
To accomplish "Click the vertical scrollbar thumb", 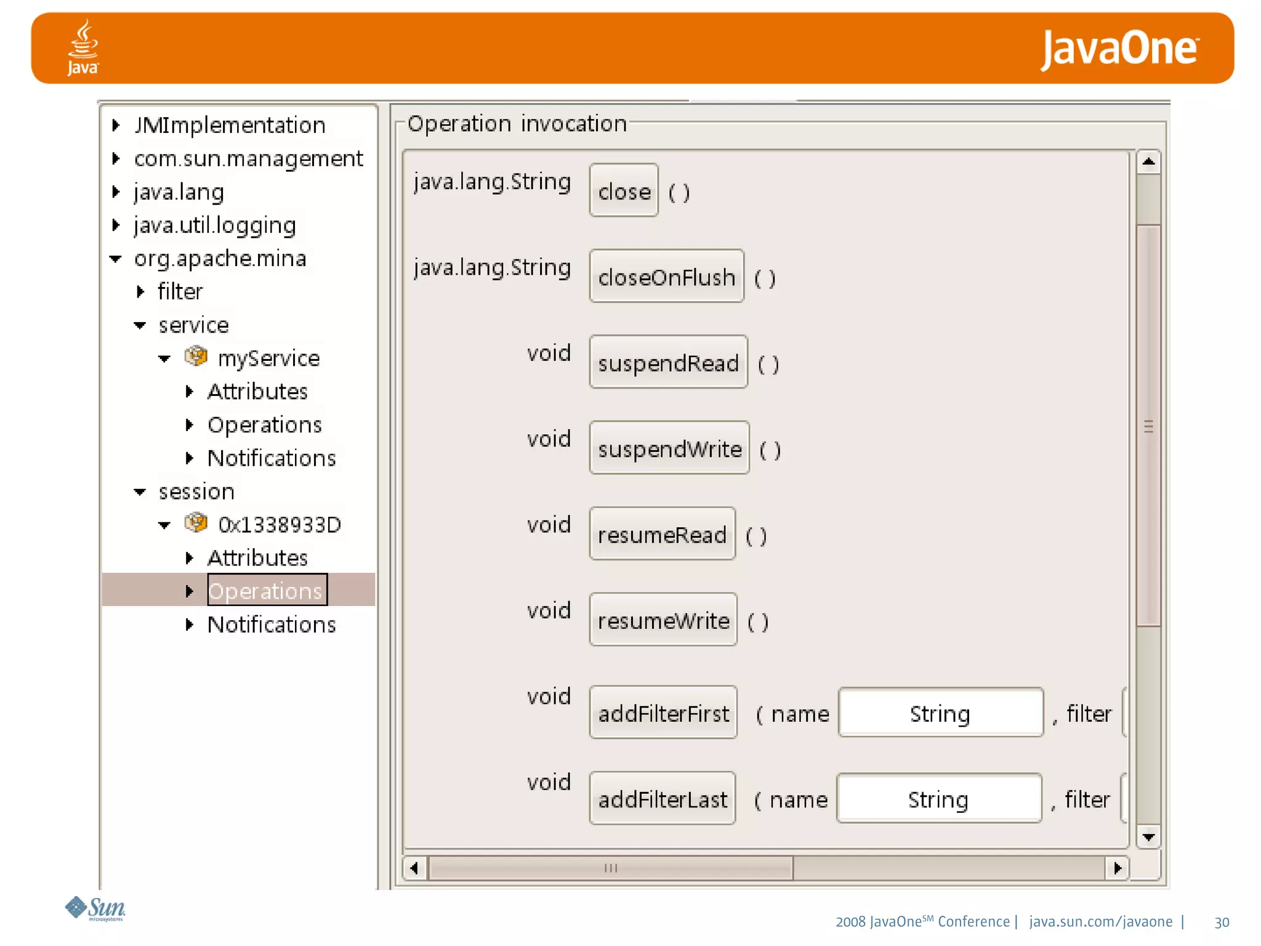I will coord(1148,426).
